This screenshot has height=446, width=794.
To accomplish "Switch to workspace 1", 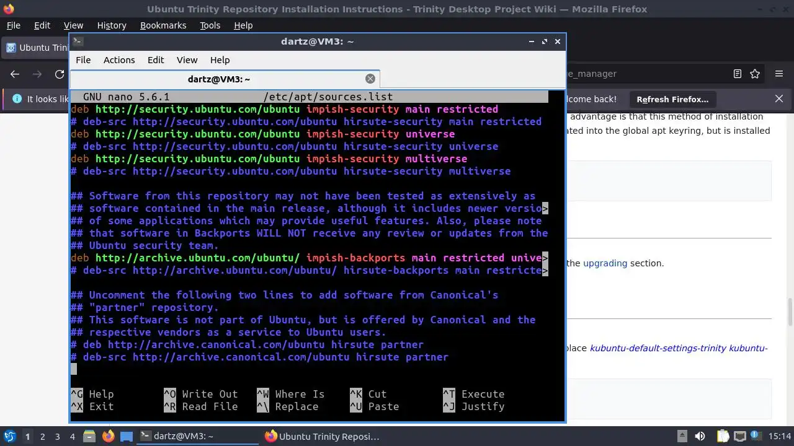I will pyautogui.click(x=27, y=437).
